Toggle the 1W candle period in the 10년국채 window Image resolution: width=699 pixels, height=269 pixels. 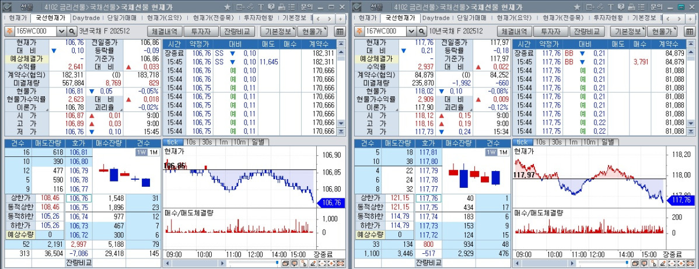(491, 152)
